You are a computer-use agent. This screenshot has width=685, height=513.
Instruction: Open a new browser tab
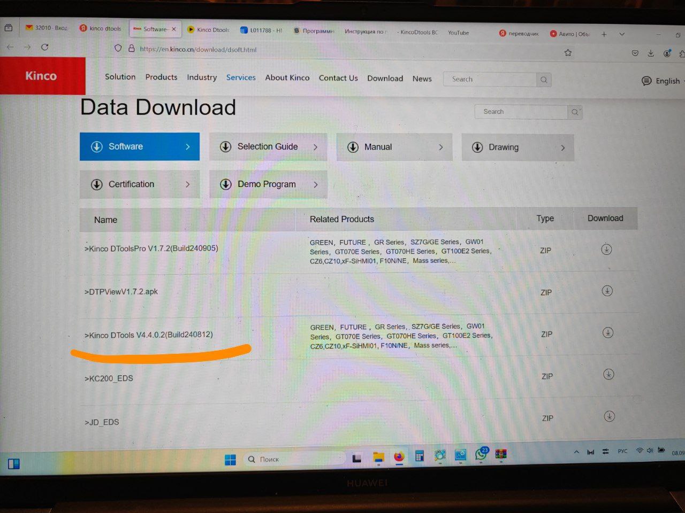coord(604,34)
